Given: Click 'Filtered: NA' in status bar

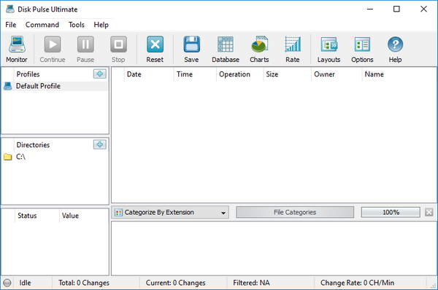Looking at the screenshot, I should 251,283.
